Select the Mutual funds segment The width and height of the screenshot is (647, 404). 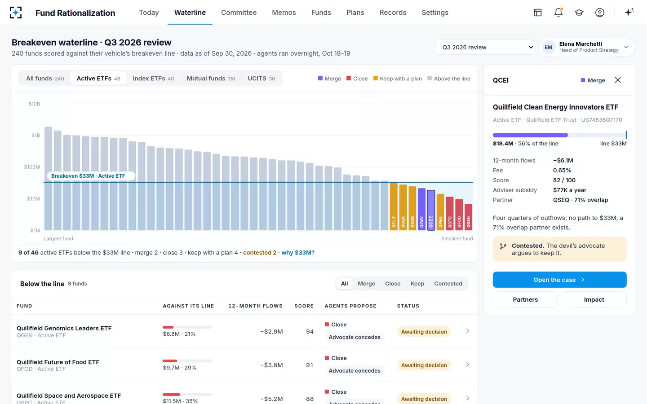[211, 79]
